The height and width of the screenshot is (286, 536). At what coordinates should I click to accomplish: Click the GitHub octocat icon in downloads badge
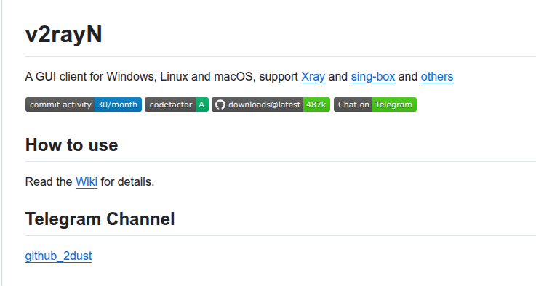pyautogui.click(x=220, y=105)
